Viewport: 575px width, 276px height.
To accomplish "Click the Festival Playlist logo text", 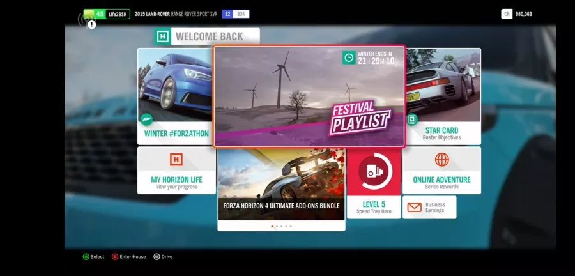I will point(359,118).
